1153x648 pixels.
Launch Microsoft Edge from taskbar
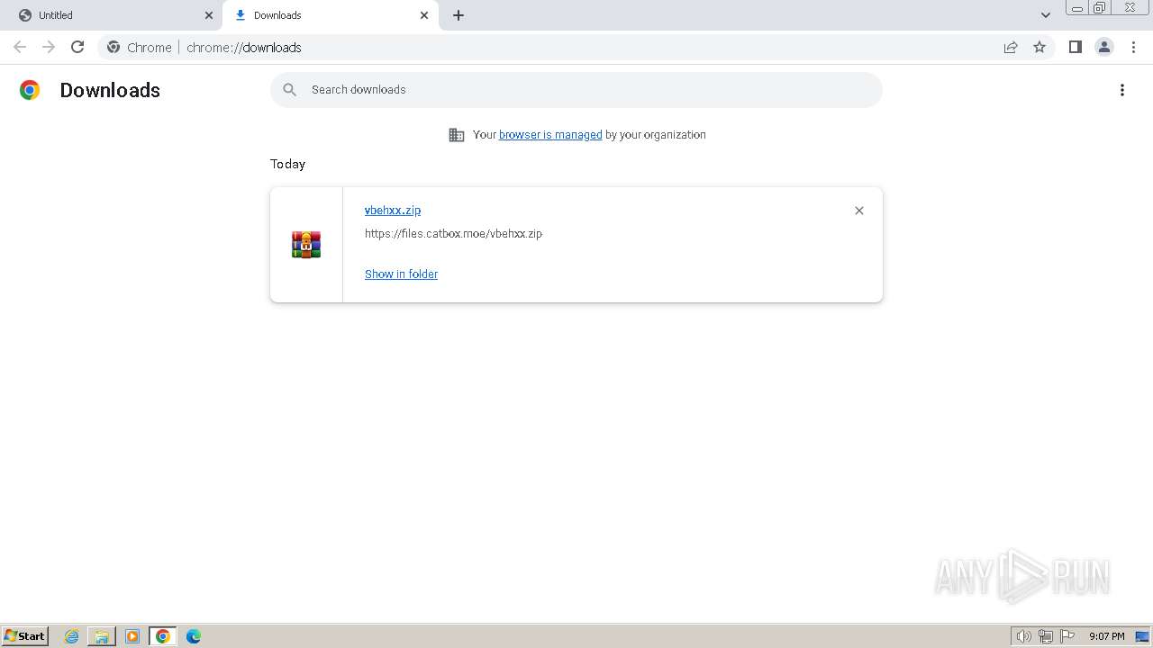(194, 636)
